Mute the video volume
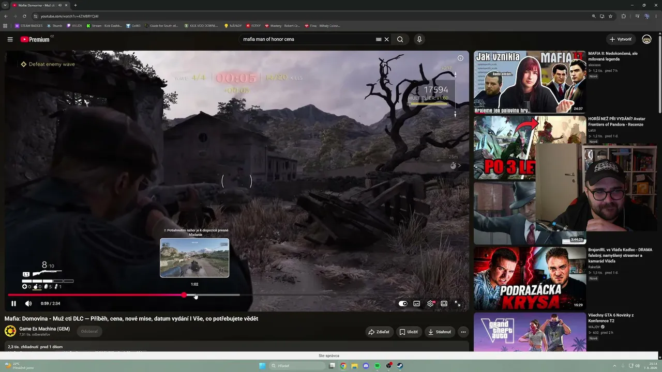The image size is (662, 372). [x=28, y=304]
